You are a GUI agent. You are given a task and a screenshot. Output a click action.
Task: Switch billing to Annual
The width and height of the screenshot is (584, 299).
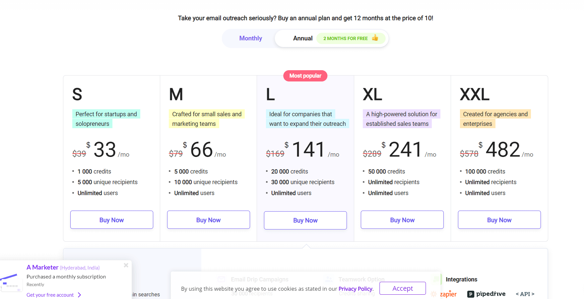coord(302,38)
